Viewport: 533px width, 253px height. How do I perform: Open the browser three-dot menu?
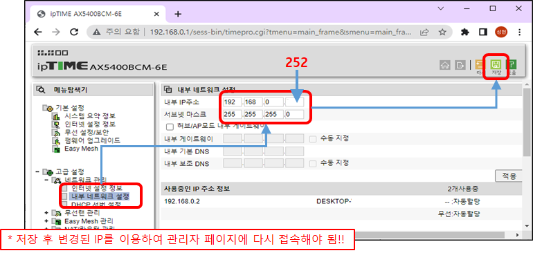[x=519, y=32]
